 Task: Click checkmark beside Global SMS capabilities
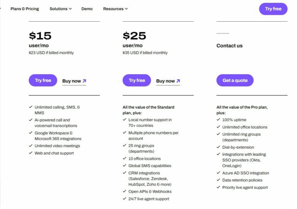125,166
